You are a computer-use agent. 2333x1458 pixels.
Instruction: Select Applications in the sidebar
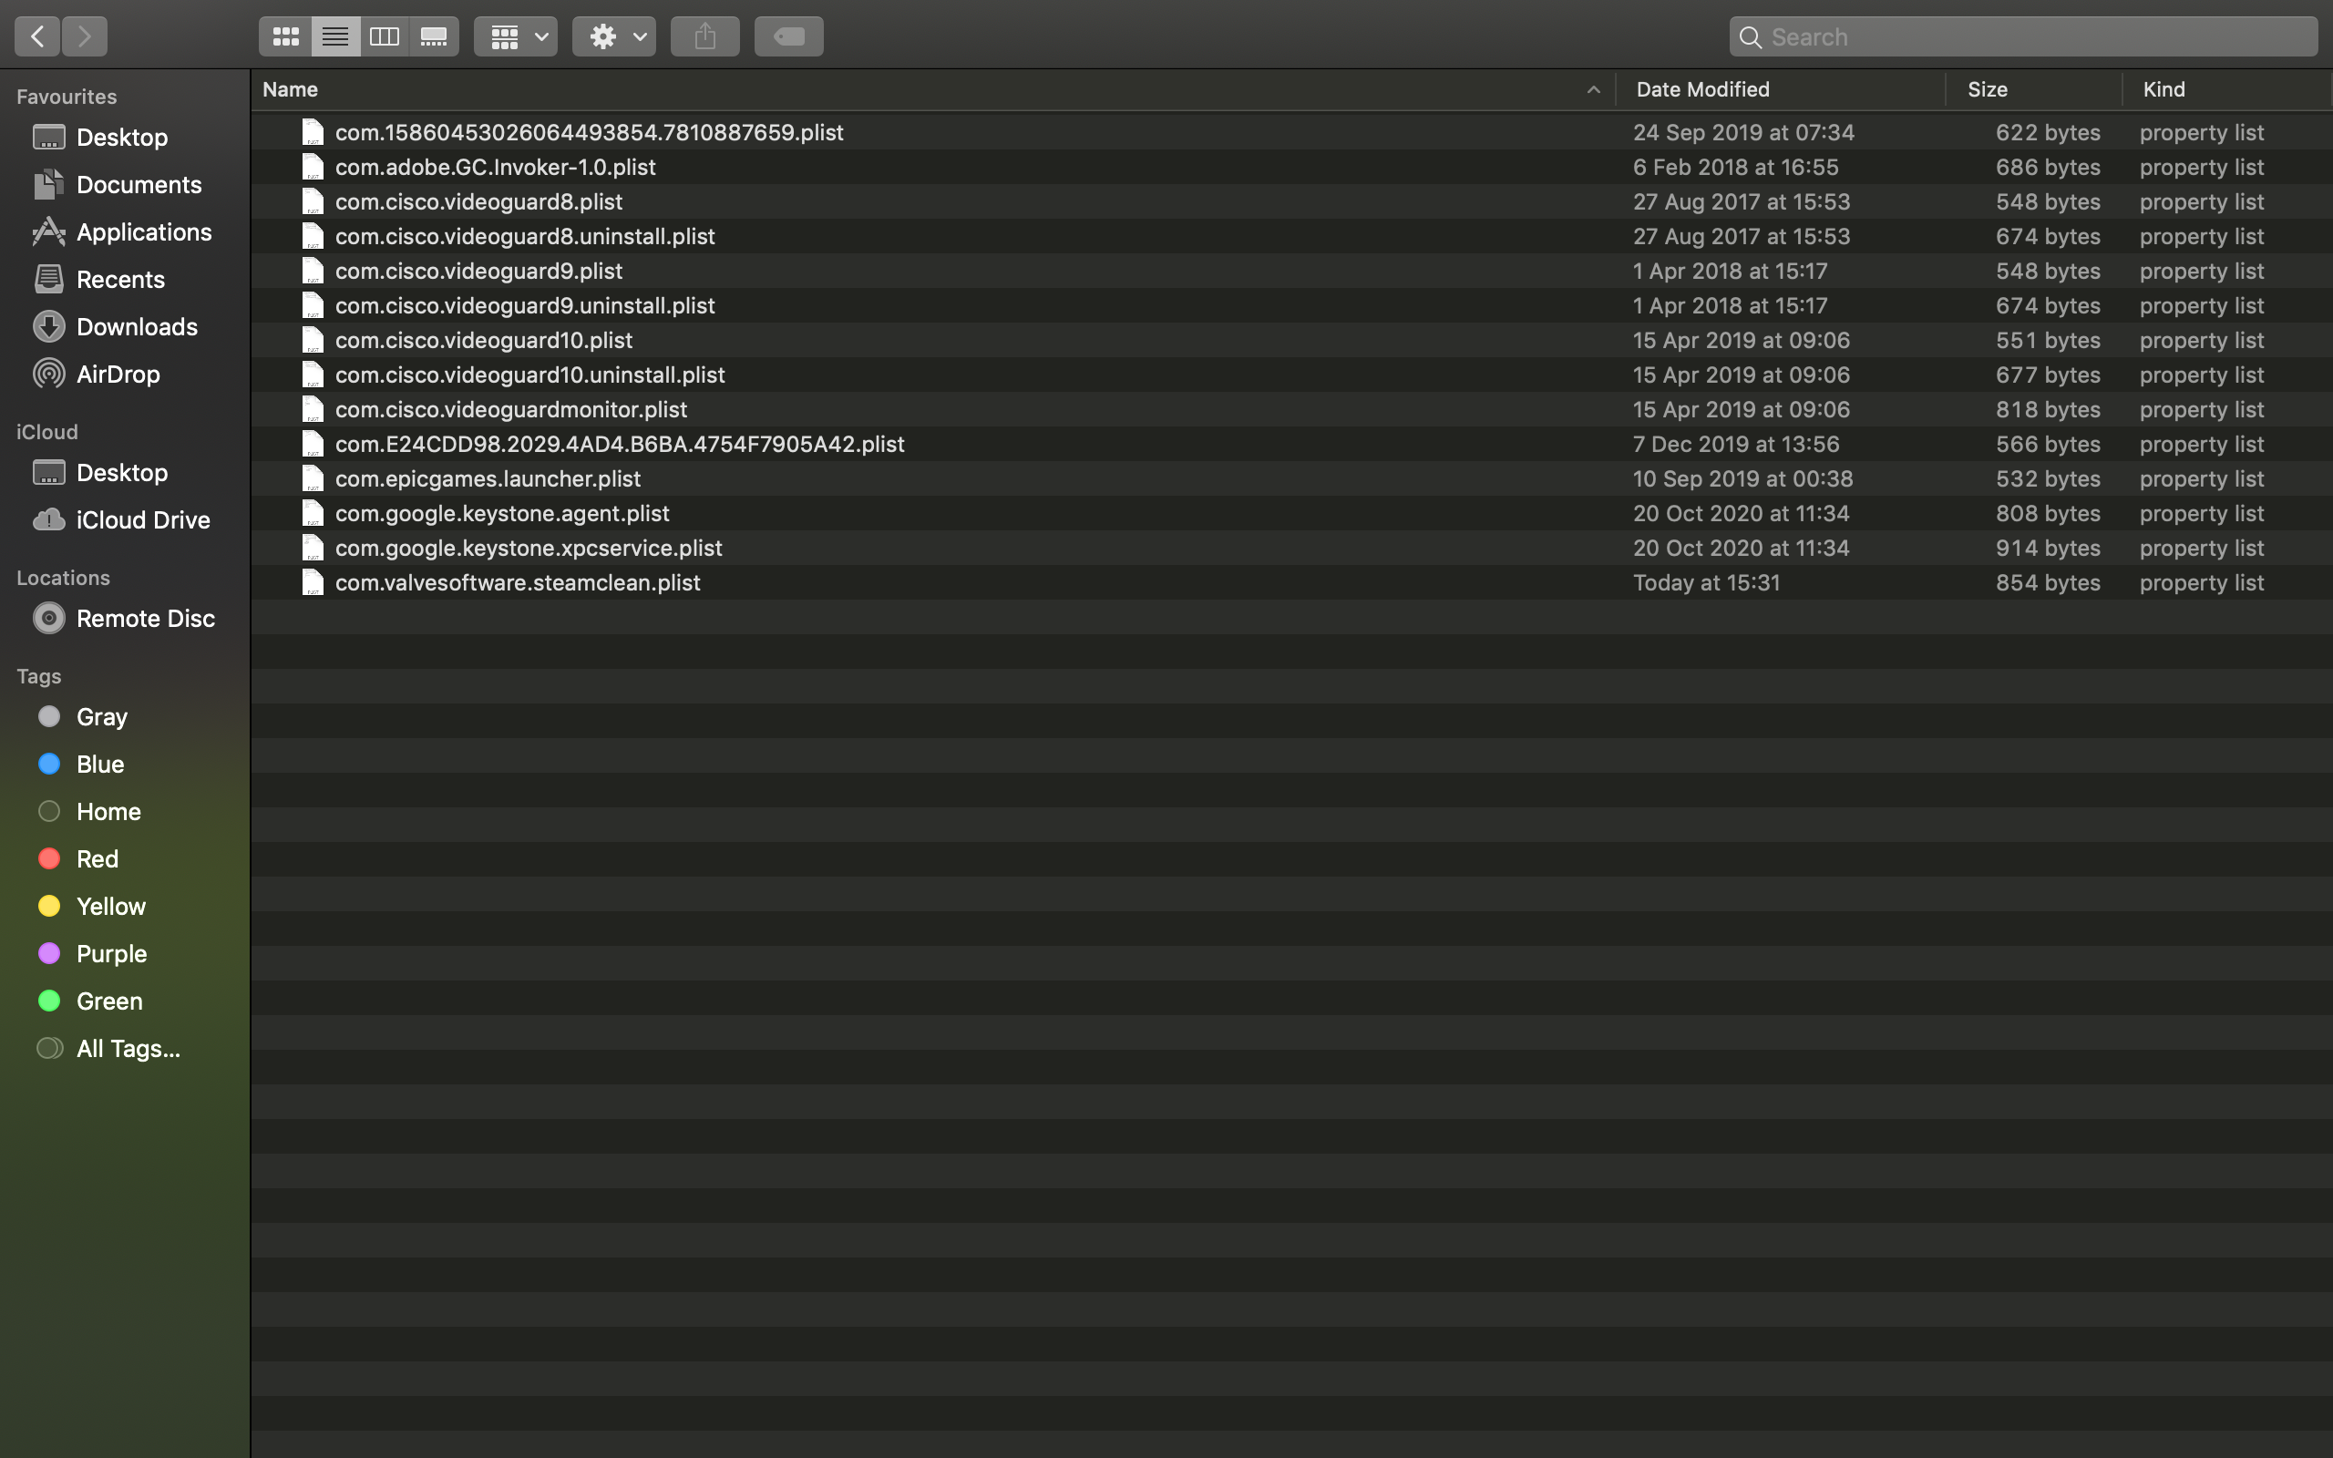pyautogui.click(x=144, y=232)
